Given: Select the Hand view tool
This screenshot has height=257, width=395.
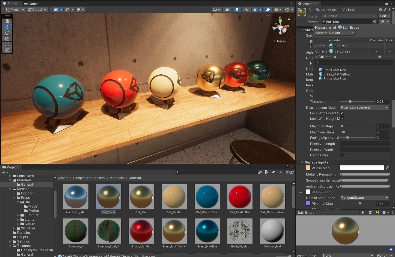Looking at the screenshot, I should click(x=7, y=21).
